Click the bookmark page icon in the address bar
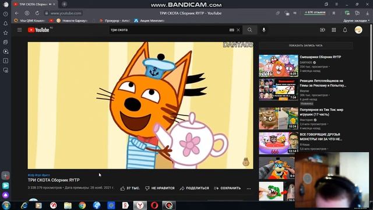 coord(334,13)
